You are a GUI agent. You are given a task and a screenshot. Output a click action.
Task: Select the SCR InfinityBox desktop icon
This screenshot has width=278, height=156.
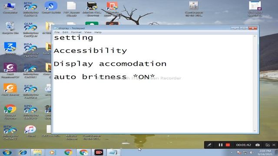[x=31, y=91]
